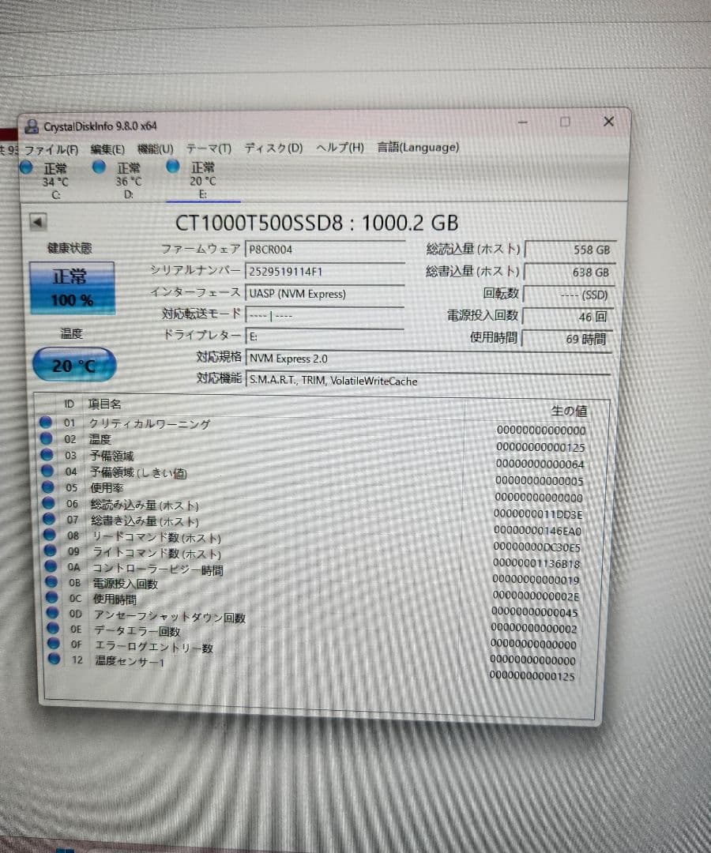Click the CrystalDiskInfo title bar app icon
The image size is (711, 853).
point(32,126)
